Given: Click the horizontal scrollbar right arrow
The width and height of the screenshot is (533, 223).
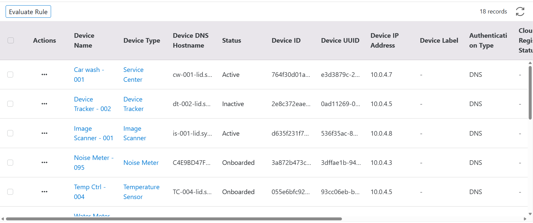Looking at the screenshot, I should coord(525,219).
